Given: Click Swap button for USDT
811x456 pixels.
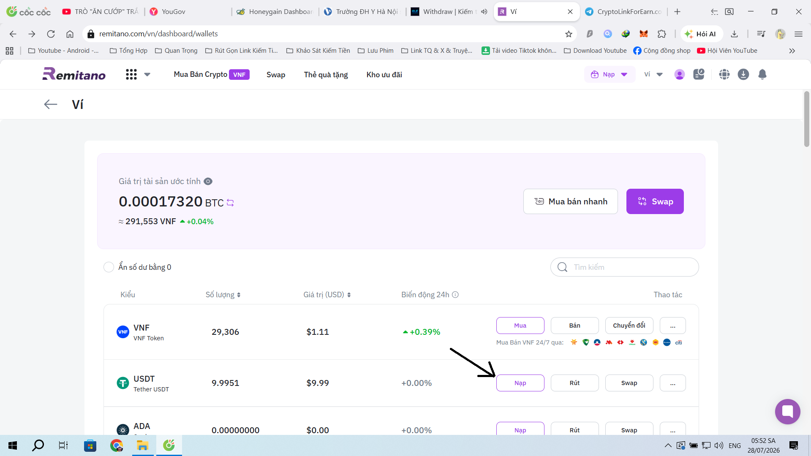Looking at the screenshot, I should coord(629,383).
